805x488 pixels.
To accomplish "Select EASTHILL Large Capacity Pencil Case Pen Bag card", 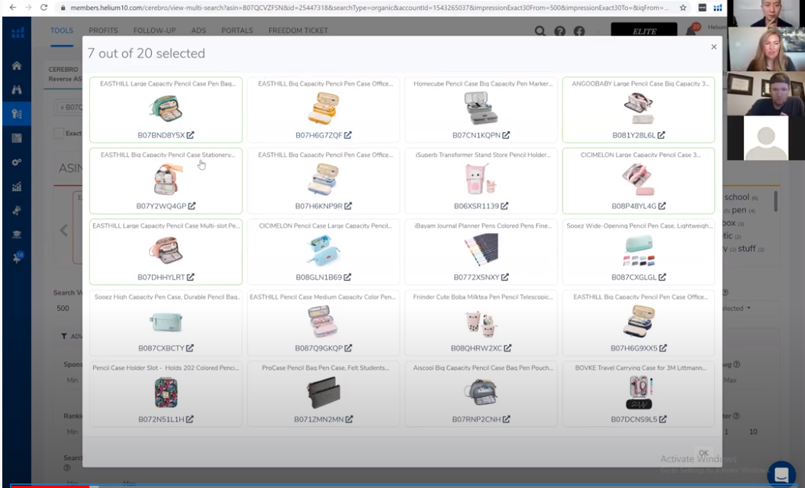I will [x=166, y=109].
